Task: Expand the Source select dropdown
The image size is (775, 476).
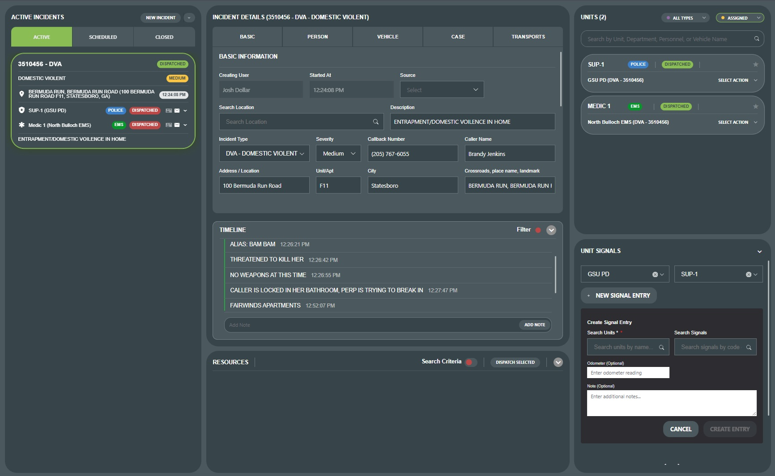Action: pyautogui.click(x=442, y=90)
